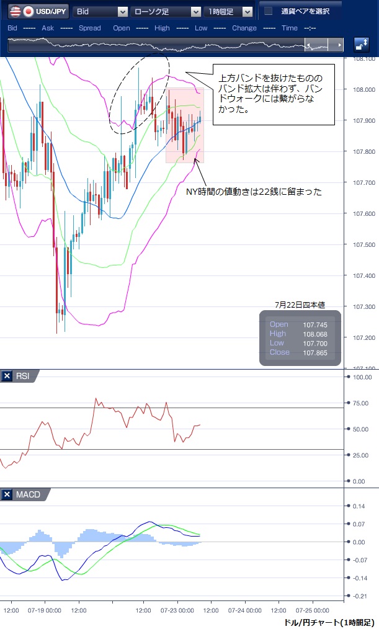379x629 pixels.
Task: Click the chart overview mini-map slider
Action: click(155, 45)
